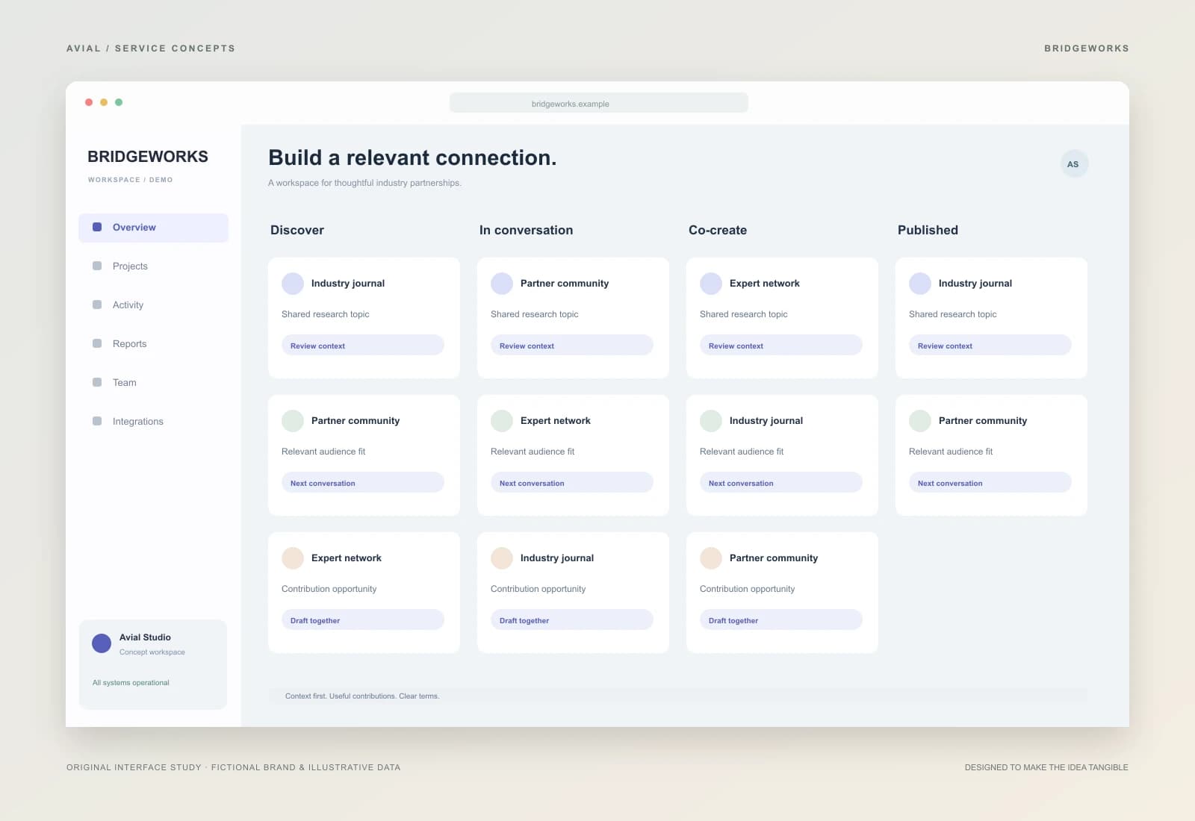The image size is (1195, 821).
Task: Click Next conversation in Published column
Action: pos(990,483)
